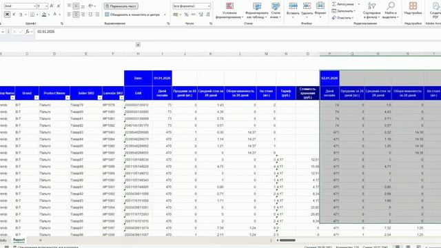This screenshot has height=248, width=441.
Task: Click the 'Вставить' cells icon
Action: pos(293,6)
